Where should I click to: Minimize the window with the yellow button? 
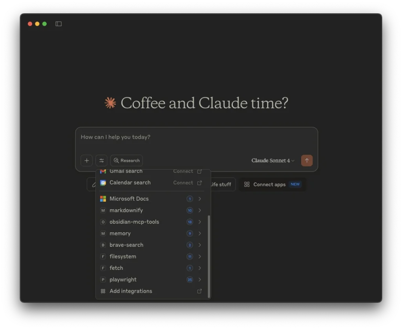[x=37, y=24]
